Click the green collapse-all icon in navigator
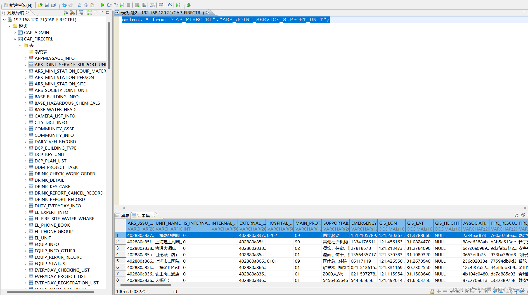 pos(90,13)
